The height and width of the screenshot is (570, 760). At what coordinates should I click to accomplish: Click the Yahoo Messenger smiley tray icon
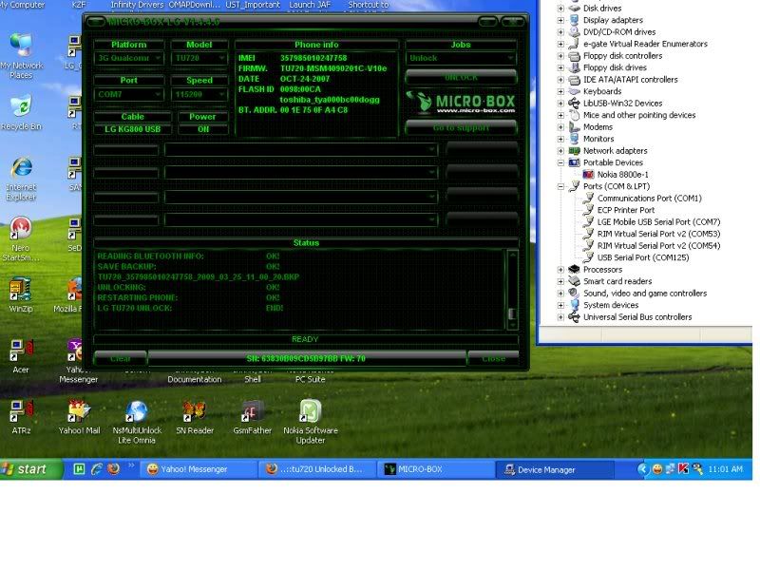click(657, 468)
